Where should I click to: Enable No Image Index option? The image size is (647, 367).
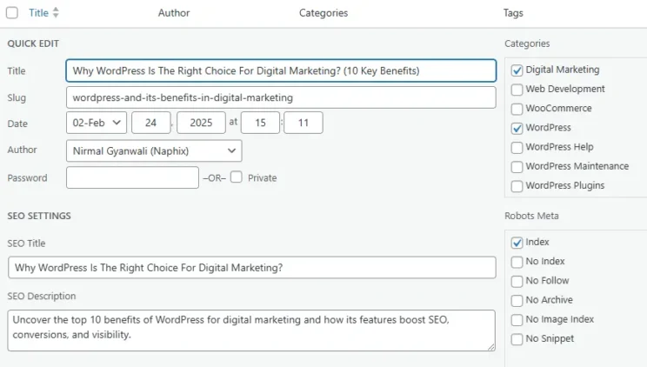[x=517, y=319]
